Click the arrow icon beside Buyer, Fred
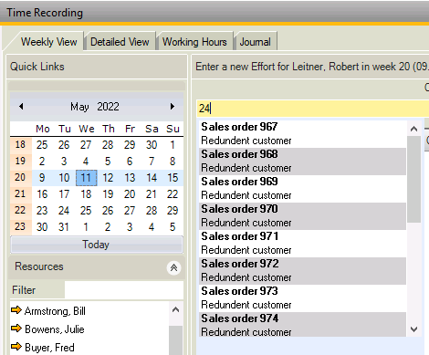 16,347
